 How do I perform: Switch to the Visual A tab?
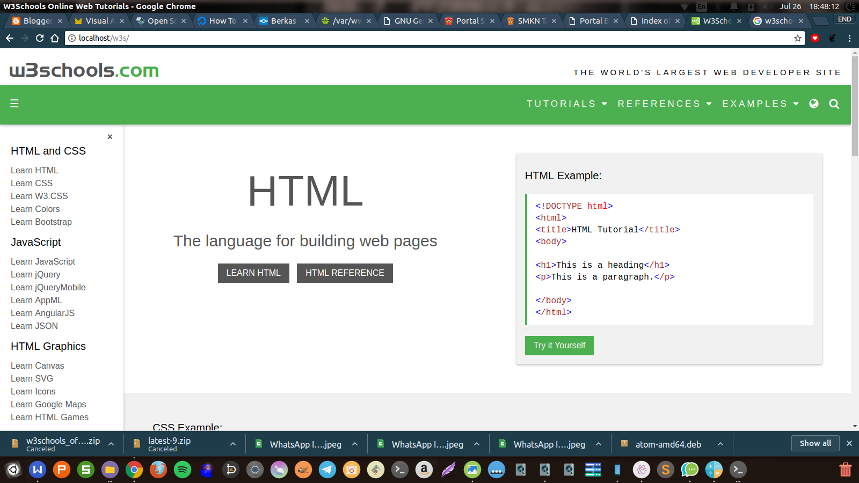98,21
